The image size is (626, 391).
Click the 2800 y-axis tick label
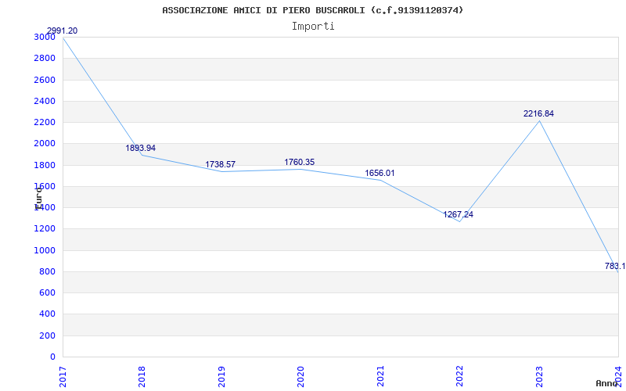(x=45, y=58)
